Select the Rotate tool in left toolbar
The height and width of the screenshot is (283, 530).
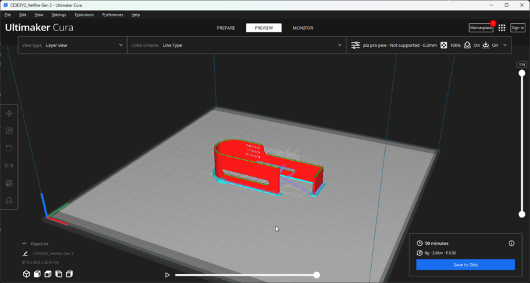pyautogui.click(x=9, y=148)
